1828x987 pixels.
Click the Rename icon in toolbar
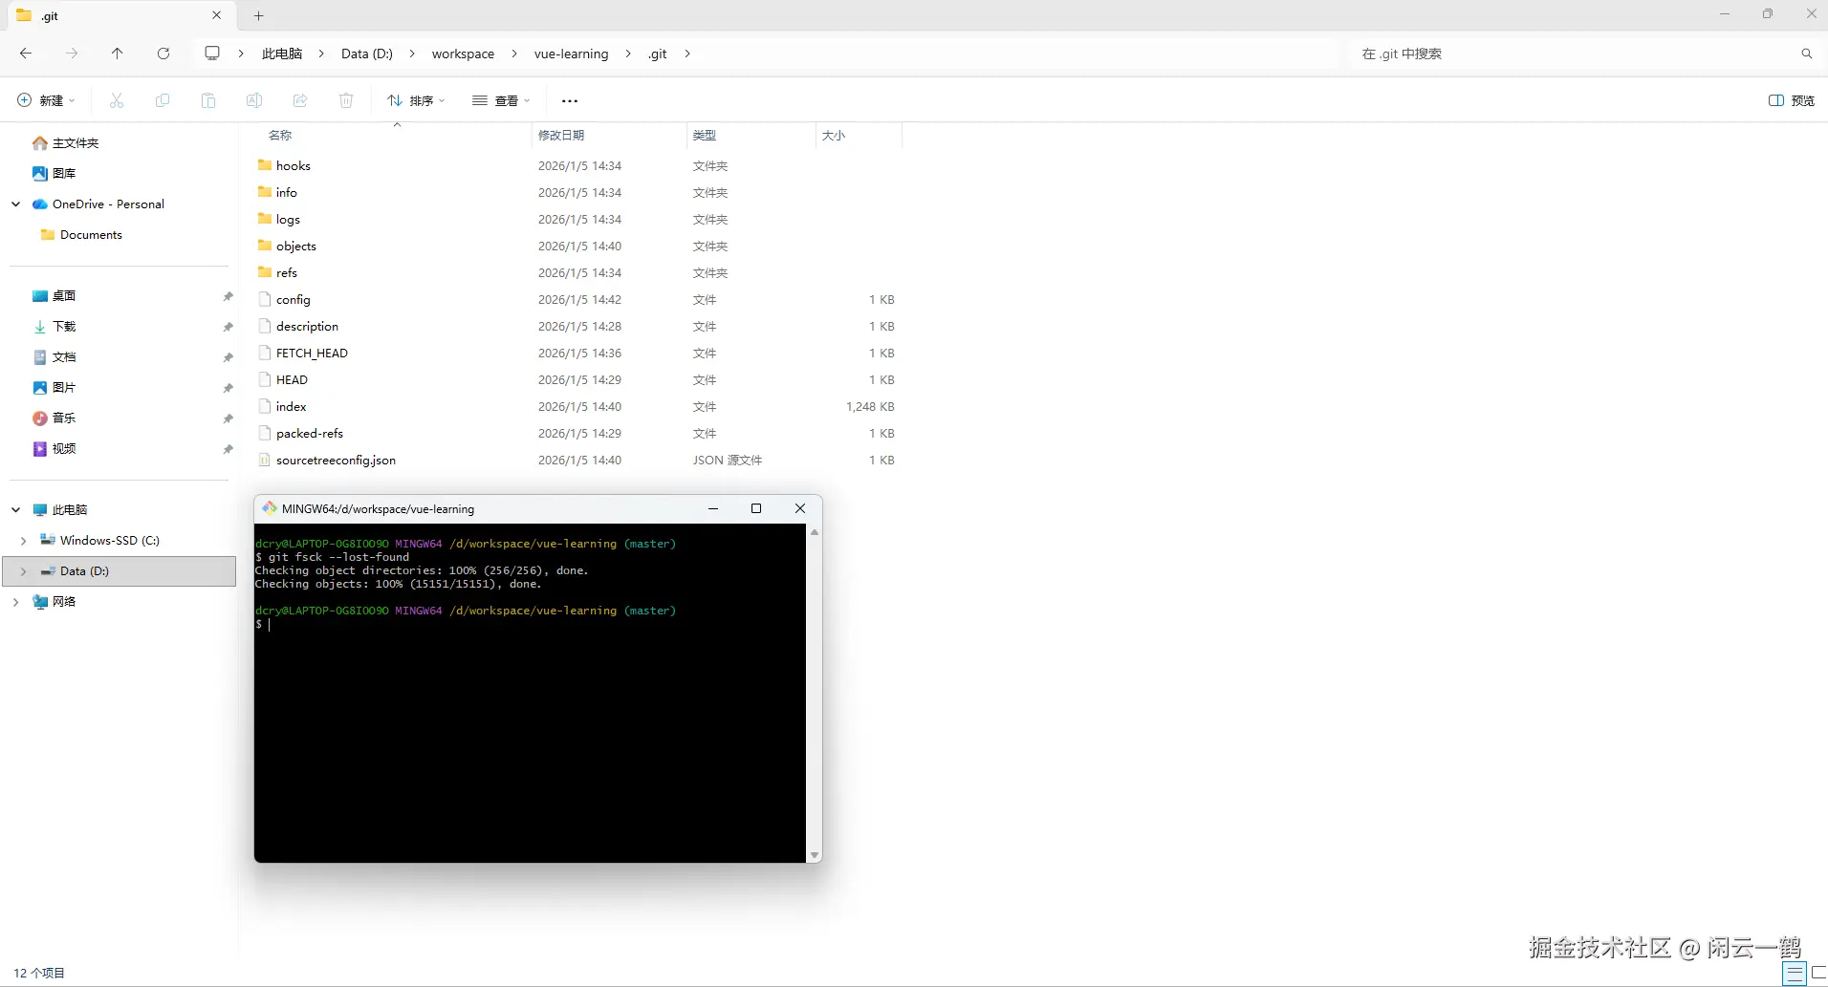click(x=254, y=100)
